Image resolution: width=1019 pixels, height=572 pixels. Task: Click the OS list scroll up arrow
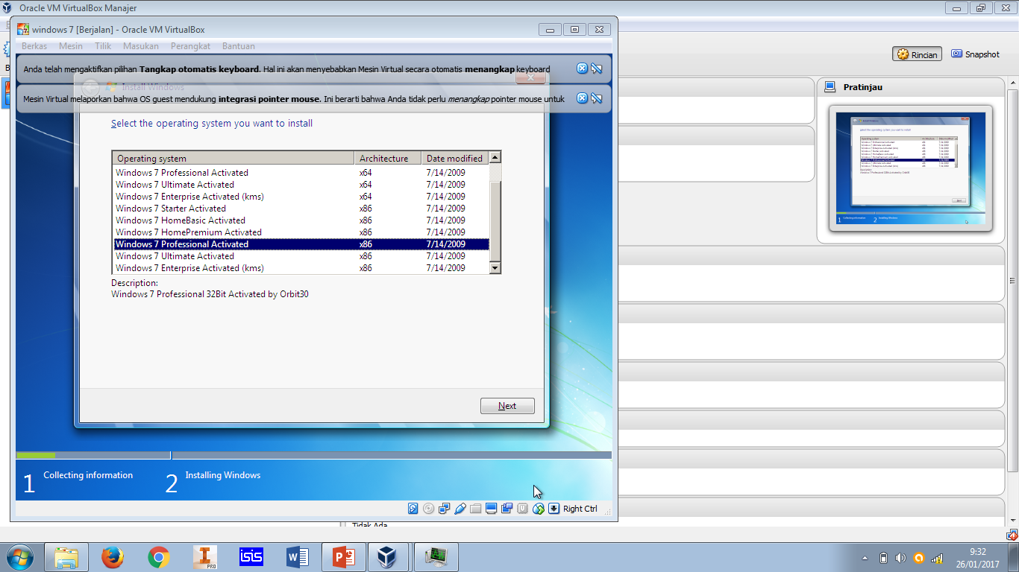(495, 158)
